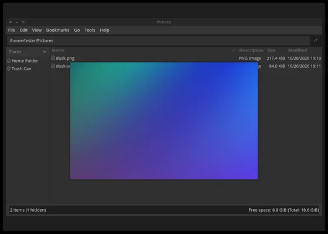Click the Pictures window title
Viewport: 328px width, 234px height.
pos(164,22)
